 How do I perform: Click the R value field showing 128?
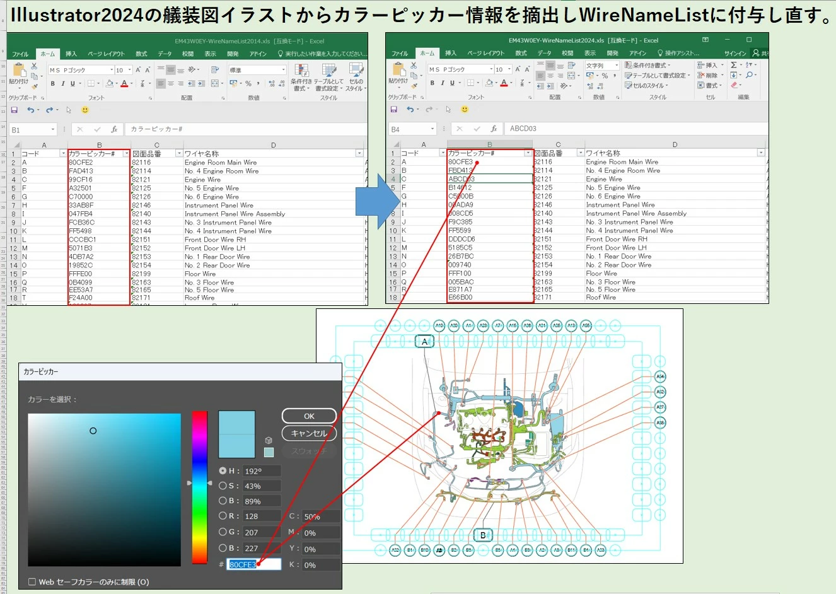(x=261, y=516)
